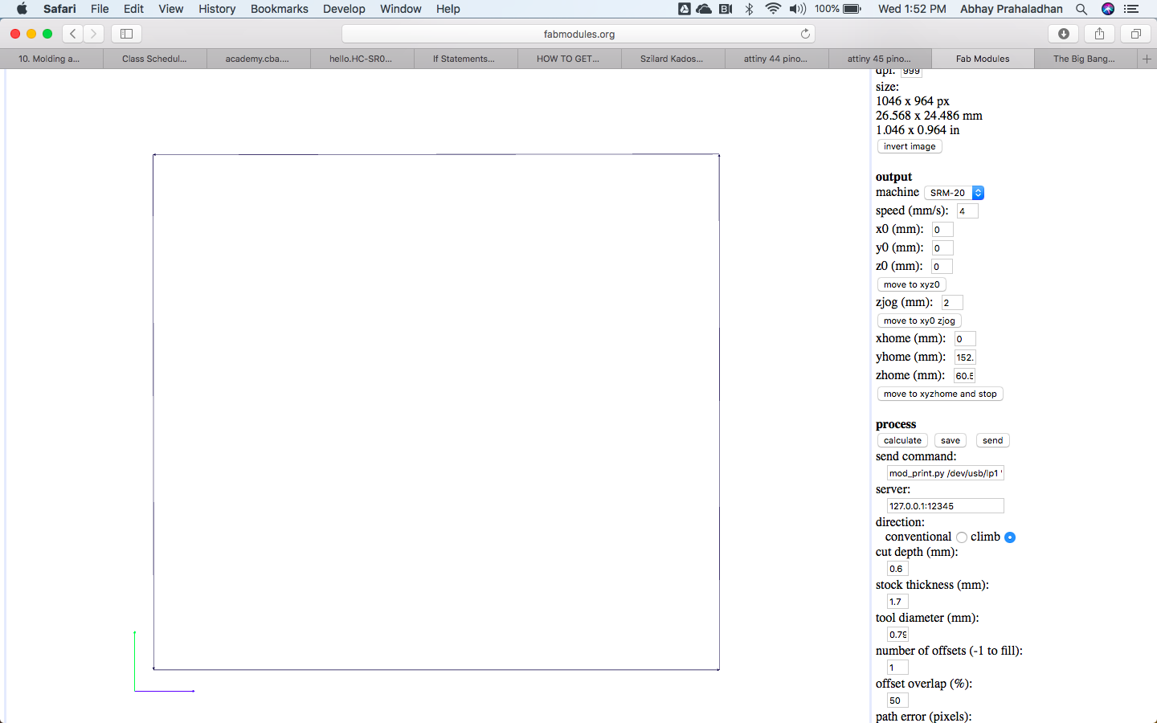The width and height of the screenshot is (1157, 723).
Task: Click the invert image button
Action: click(910, 146)
